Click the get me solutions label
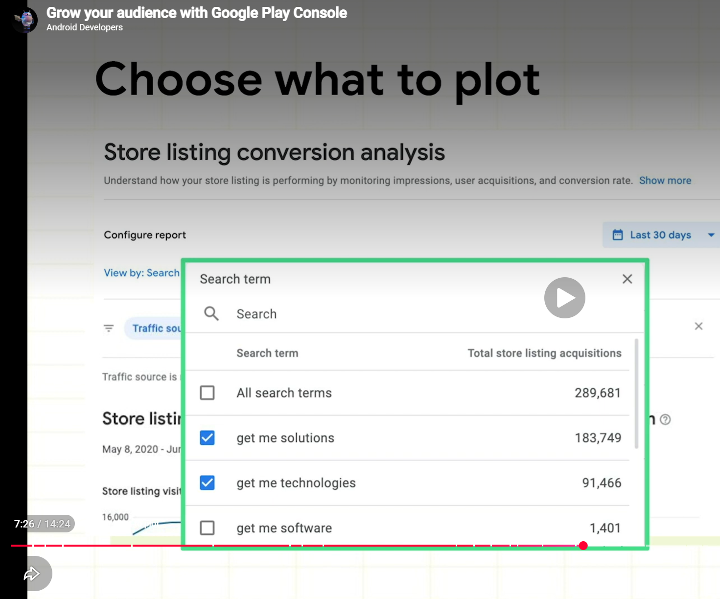Viewport: 720px width, 599px height. [285, 438]
